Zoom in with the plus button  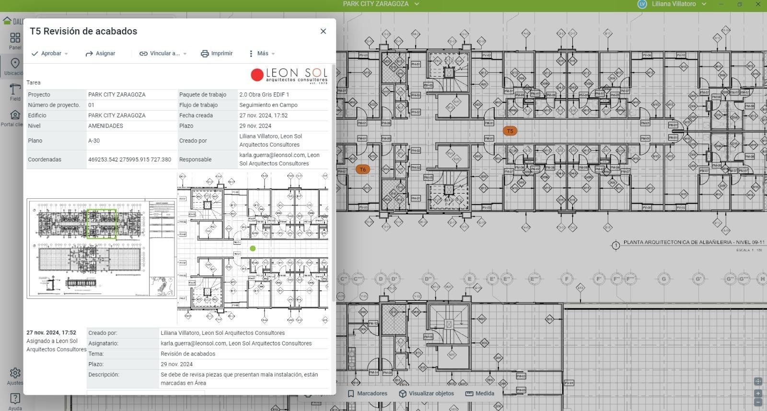click(758, 393)
